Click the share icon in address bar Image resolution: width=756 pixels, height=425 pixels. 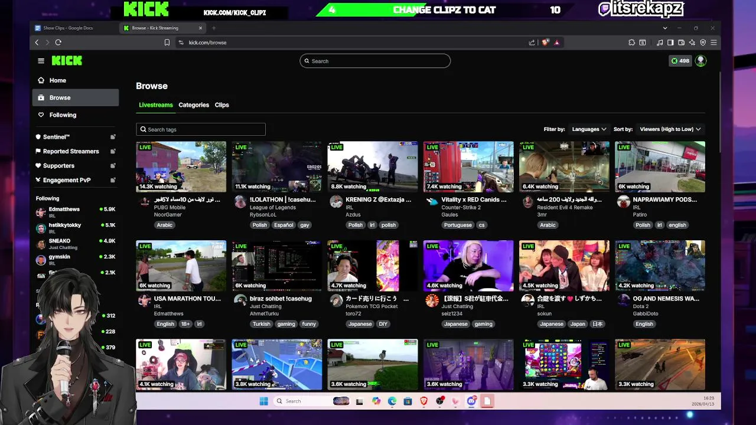(x=532, y=42)
